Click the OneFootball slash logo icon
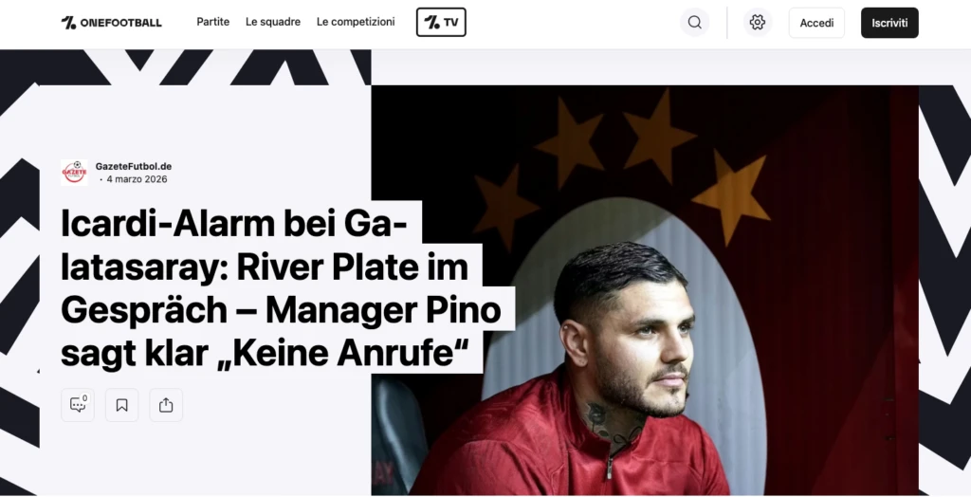 coord(68,23)
